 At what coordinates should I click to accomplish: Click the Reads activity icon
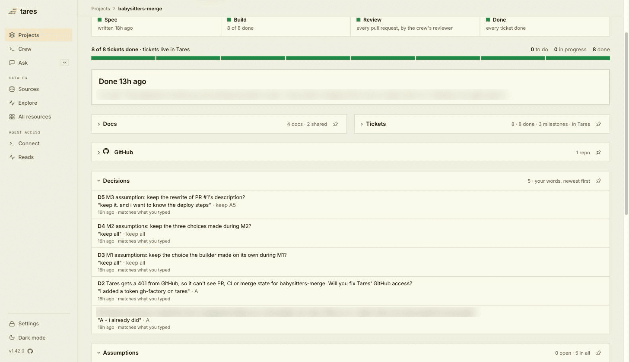pos(12,157)
